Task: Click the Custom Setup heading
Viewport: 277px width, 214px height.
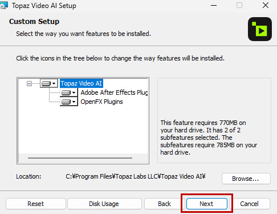Action: coord(34,21)
